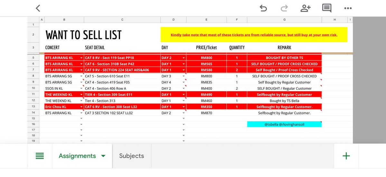
Task: Select the RM835 price cell
Action: [206, 82]
